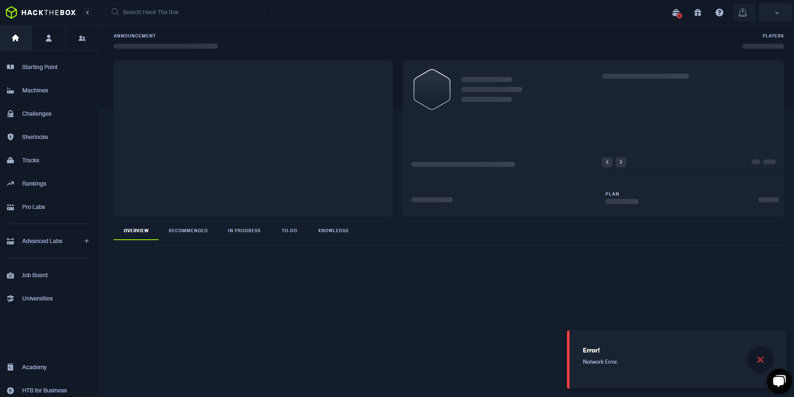The height and width of the screenshot is (397, 794).
Task: Open the team members icon tab
Action: pos(82,38)
